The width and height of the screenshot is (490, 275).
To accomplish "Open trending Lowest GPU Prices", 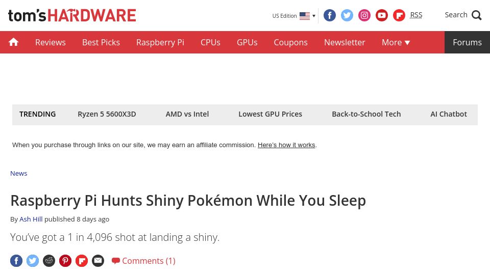I will pos(271,114).
